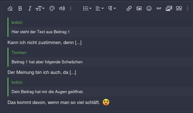Viewport: 193px width, 113px height.
Task: Expand the text alignment dropdown
Action: 99,8
